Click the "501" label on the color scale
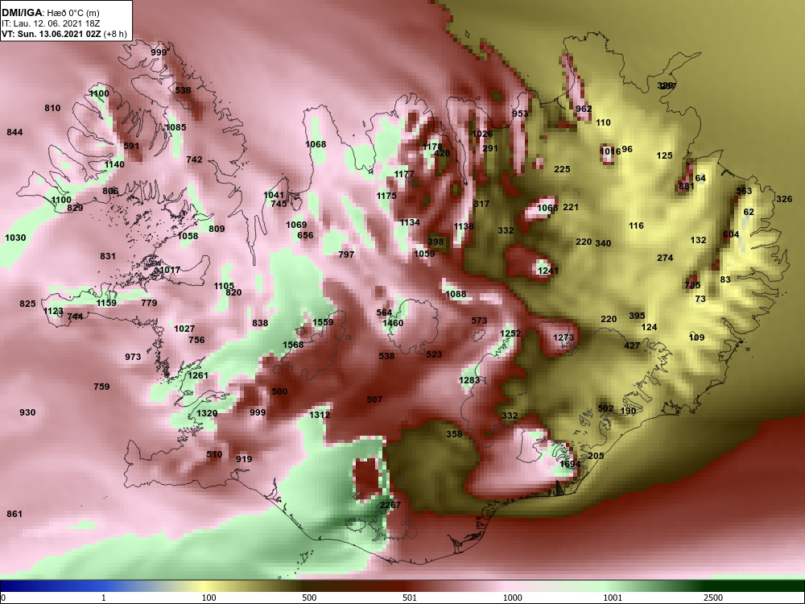Viewport: 805px width, 604px height. coord(410,598)
